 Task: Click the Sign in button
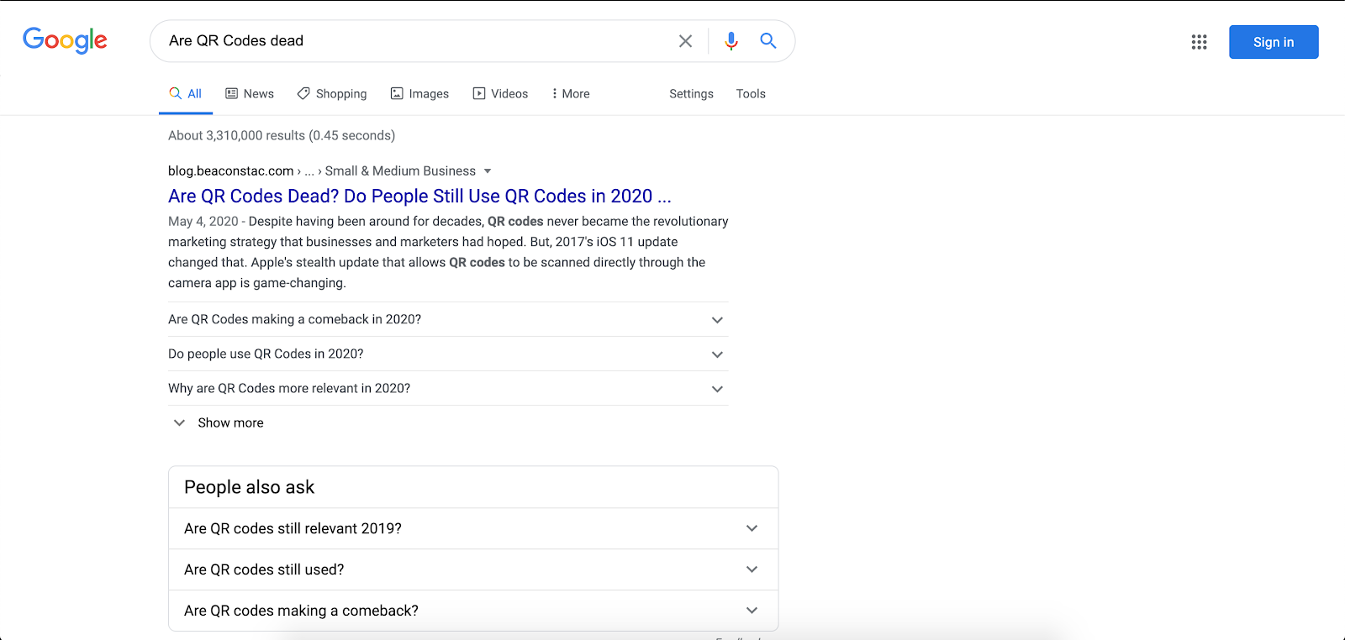1274,42
